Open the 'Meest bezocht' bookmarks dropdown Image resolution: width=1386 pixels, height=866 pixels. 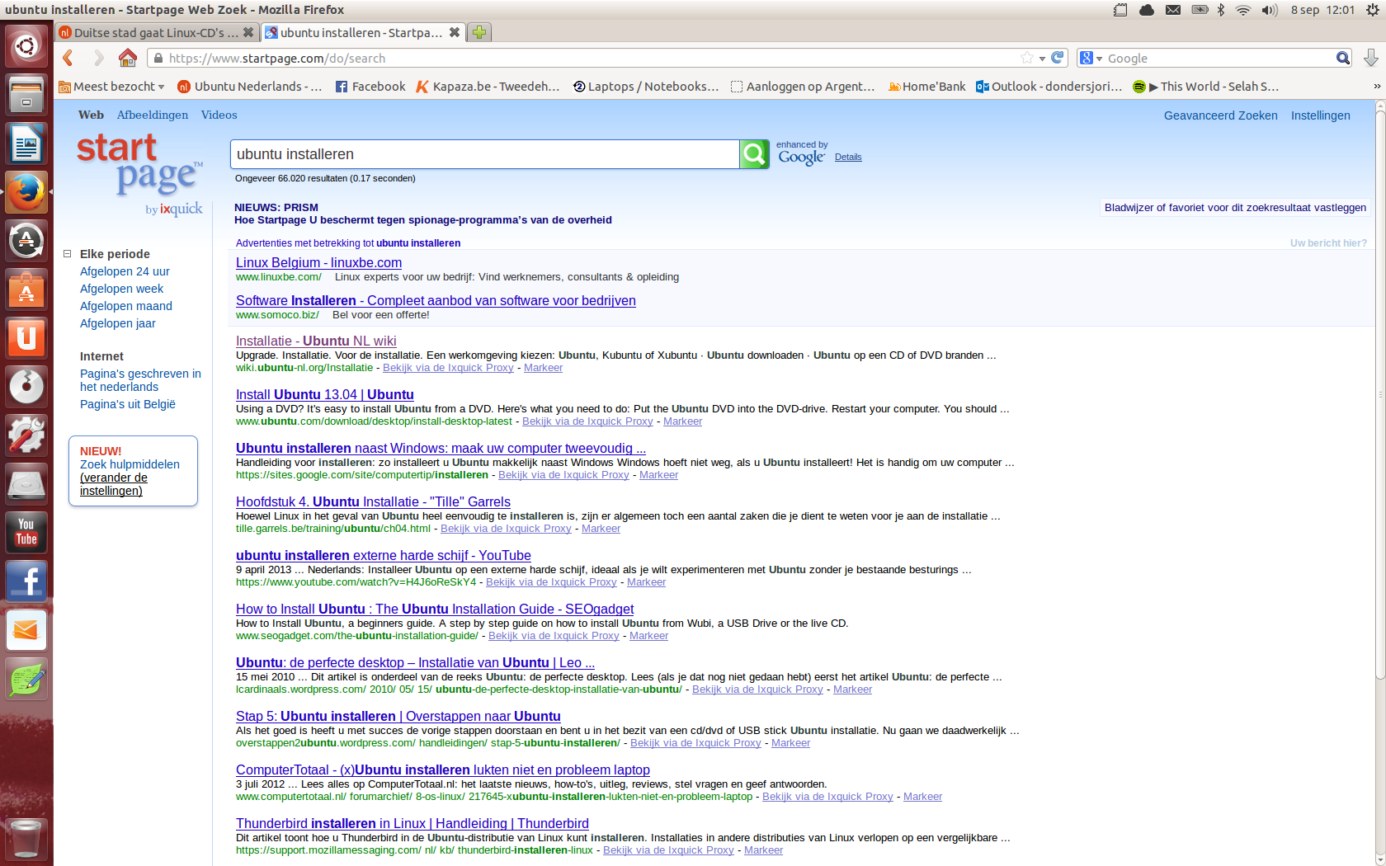click(x=112, y=86)
